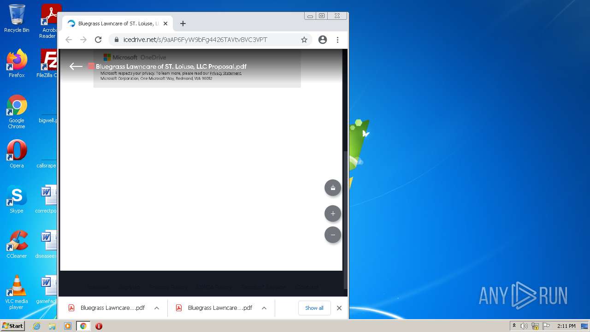Open the gamefac Word document
590x332 pixels.
(47, 290)
